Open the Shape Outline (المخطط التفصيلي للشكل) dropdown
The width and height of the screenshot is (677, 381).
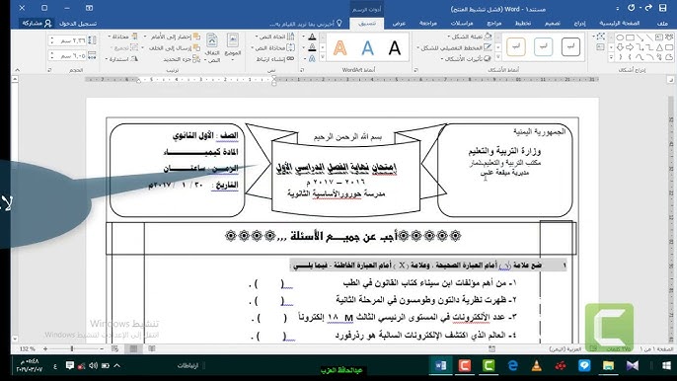click(x=455, y=47)
